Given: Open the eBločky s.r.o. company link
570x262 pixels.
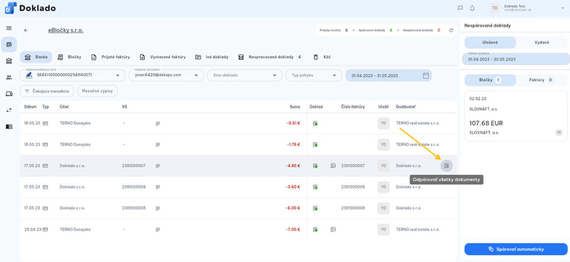Looking at the screenshot, I should tap(66, 31).
